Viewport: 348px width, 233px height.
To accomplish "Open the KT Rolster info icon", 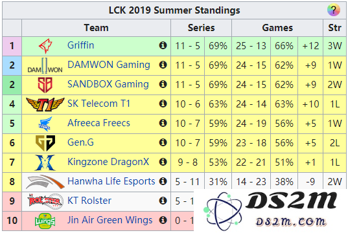I will pyautogui.click(x=163, y=201).
